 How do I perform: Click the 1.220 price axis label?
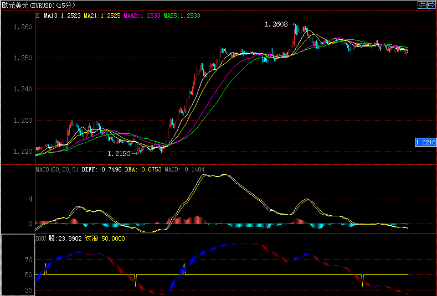tap(23, 152)
